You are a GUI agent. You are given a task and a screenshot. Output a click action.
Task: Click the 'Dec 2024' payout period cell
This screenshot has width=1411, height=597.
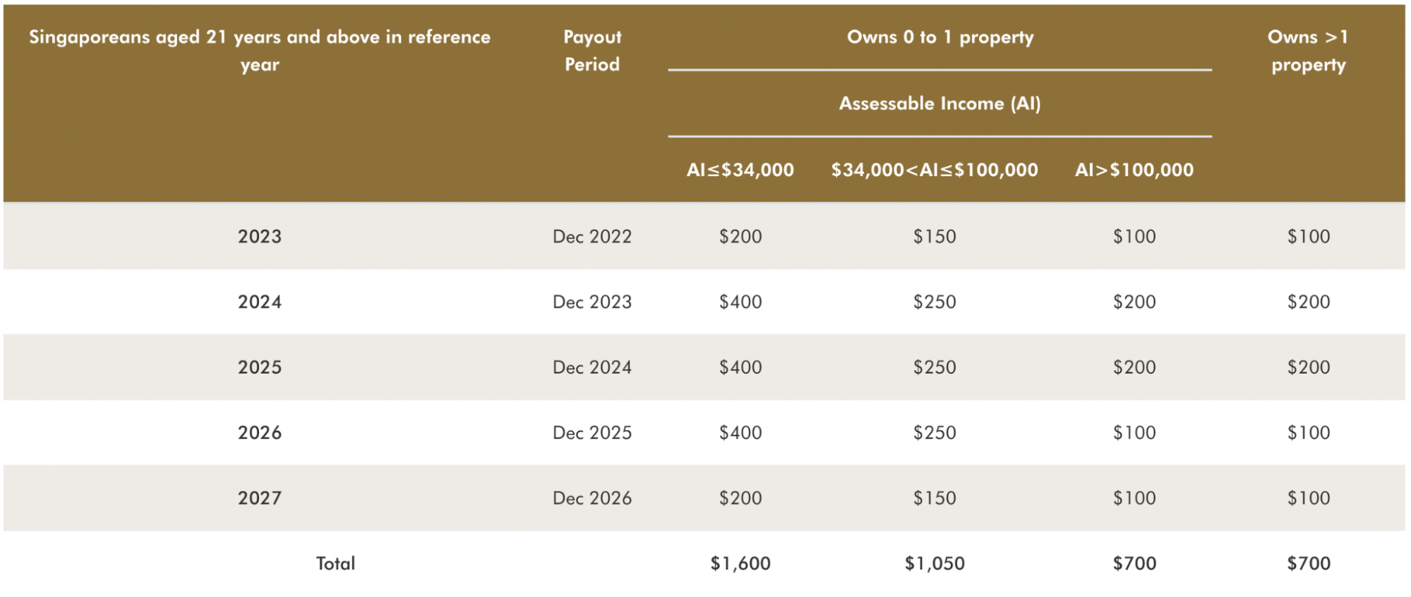click(x=592, y=367)
